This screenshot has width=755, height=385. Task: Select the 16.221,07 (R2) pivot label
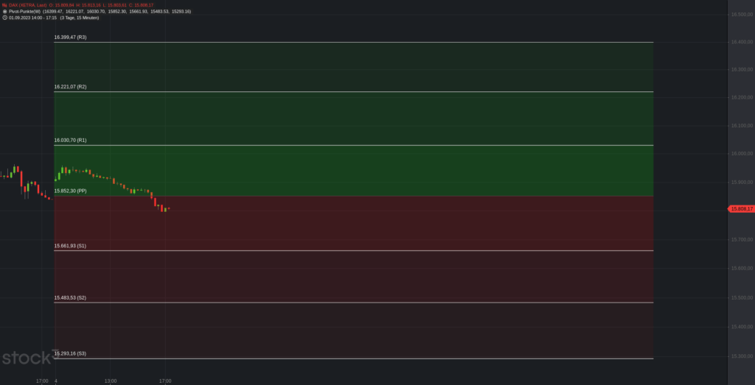pyautogui.click(x=71, y=87)
